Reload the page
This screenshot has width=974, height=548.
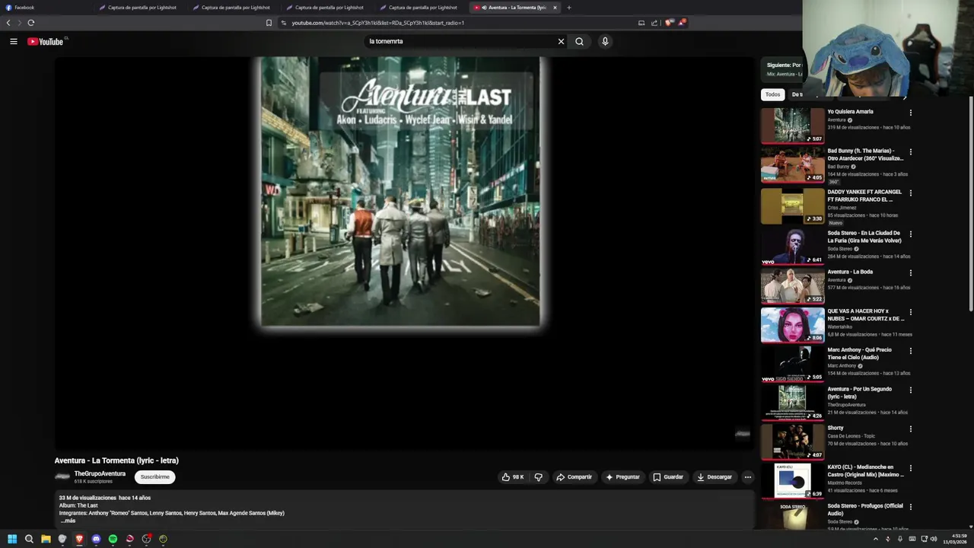(x=30, y=23)
